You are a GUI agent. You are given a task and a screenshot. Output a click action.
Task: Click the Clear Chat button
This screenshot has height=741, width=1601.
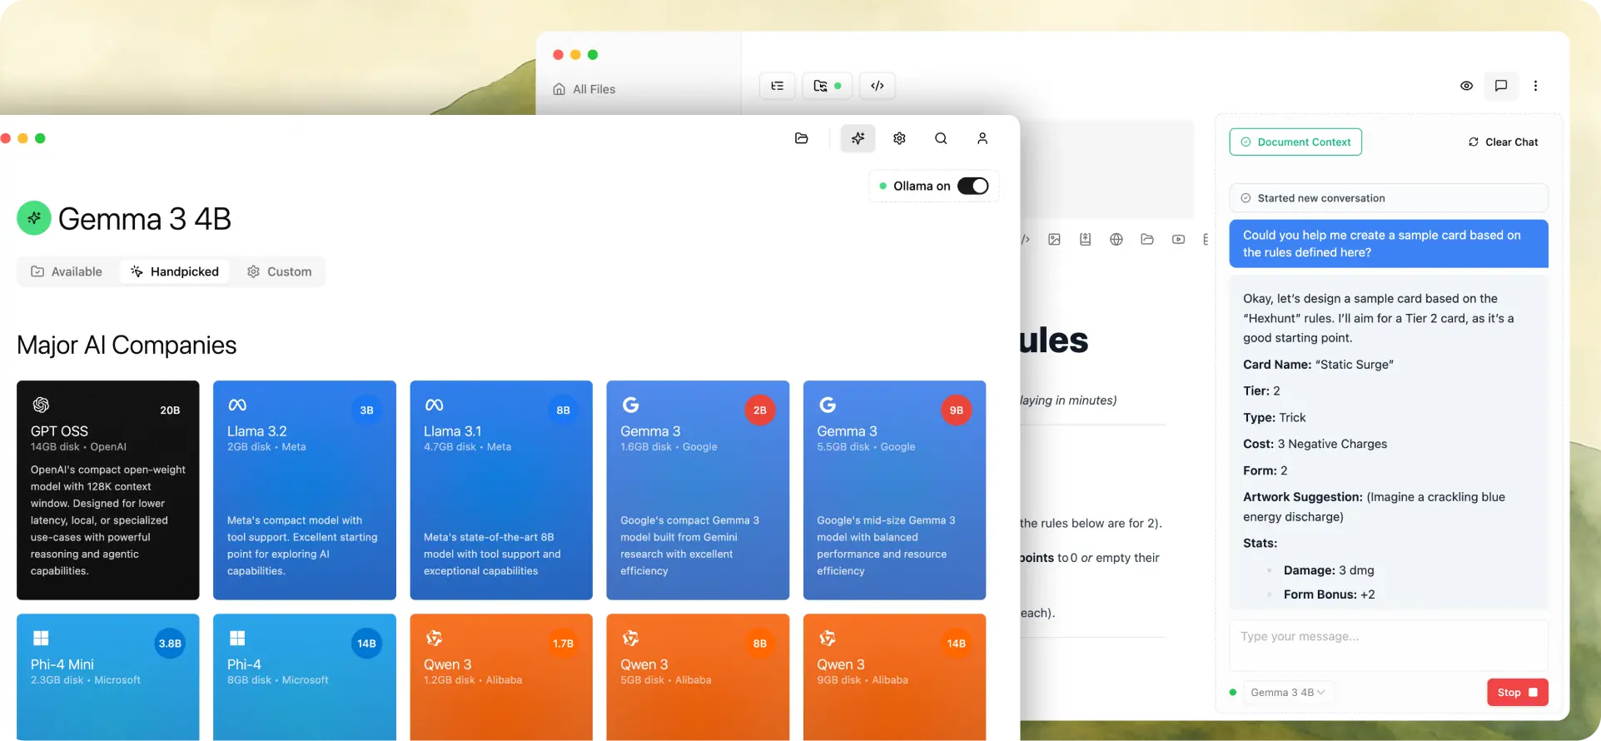(1503, 142)
